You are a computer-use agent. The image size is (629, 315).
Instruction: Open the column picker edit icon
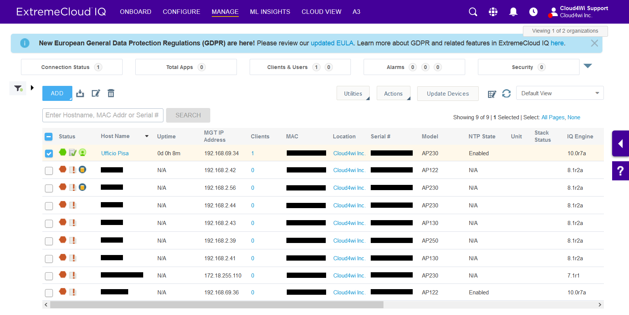click(x=492, y=94)
